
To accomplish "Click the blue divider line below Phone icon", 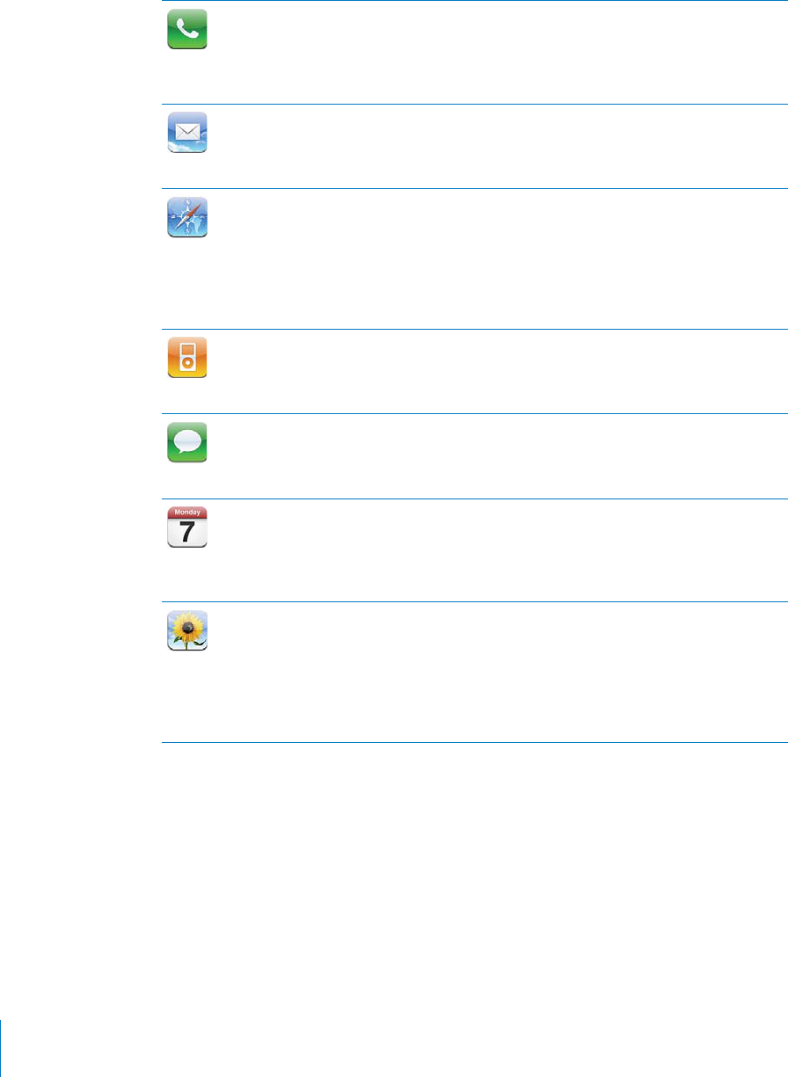I will pyautogui.click(x=474, y=104).
